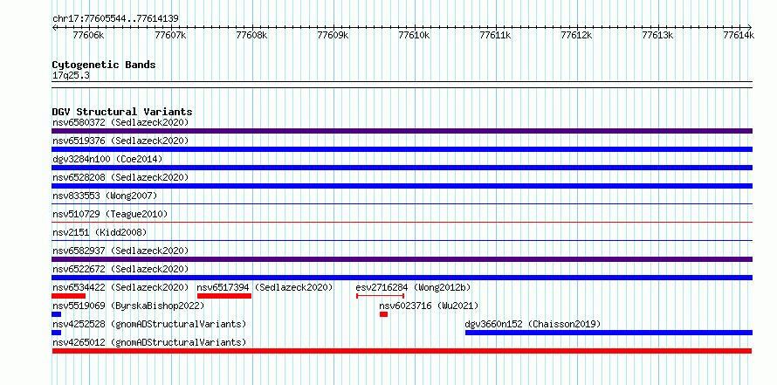The image size is (777, 385).
Task: Click the 77608k ruler tick label
Action: coord(251,35)
